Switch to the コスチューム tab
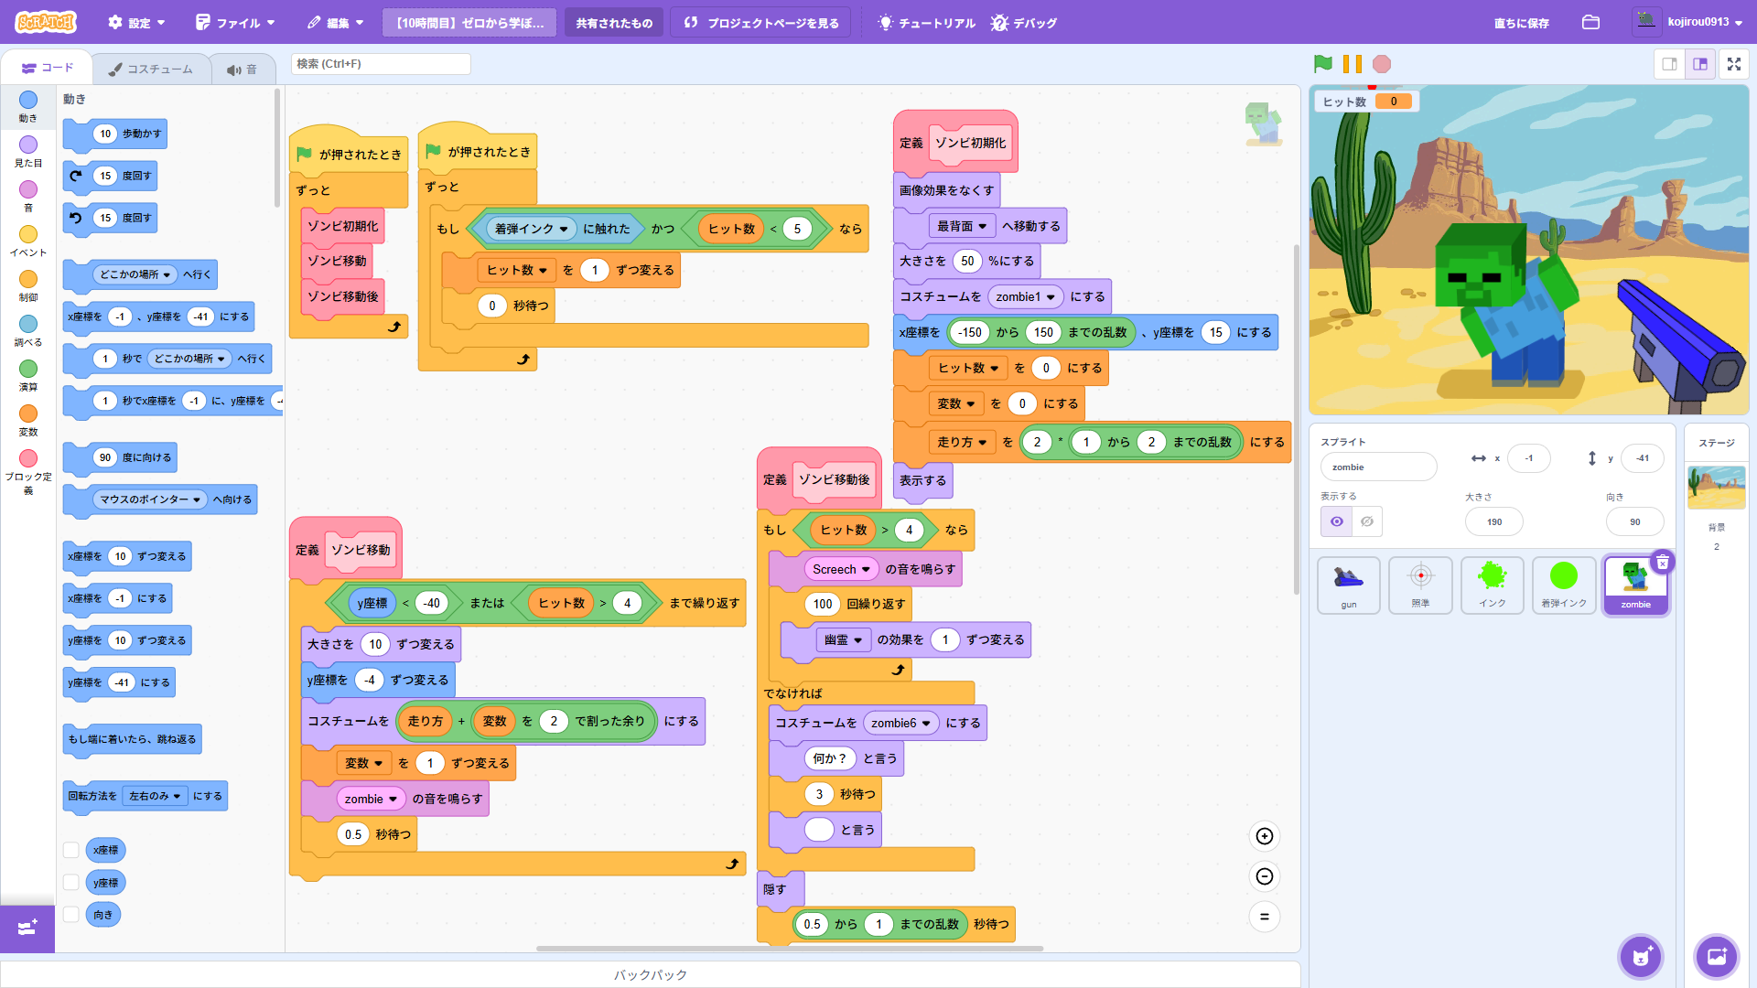Image resolution: width=1757 pixels, height=988 pixels. (x=151, y=69)
